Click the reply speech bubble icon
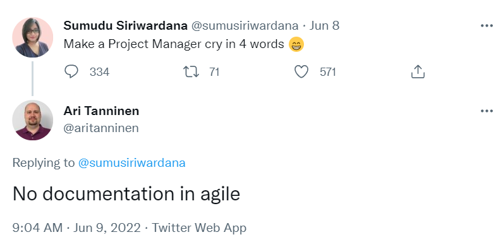 click(x=71, y=71)
